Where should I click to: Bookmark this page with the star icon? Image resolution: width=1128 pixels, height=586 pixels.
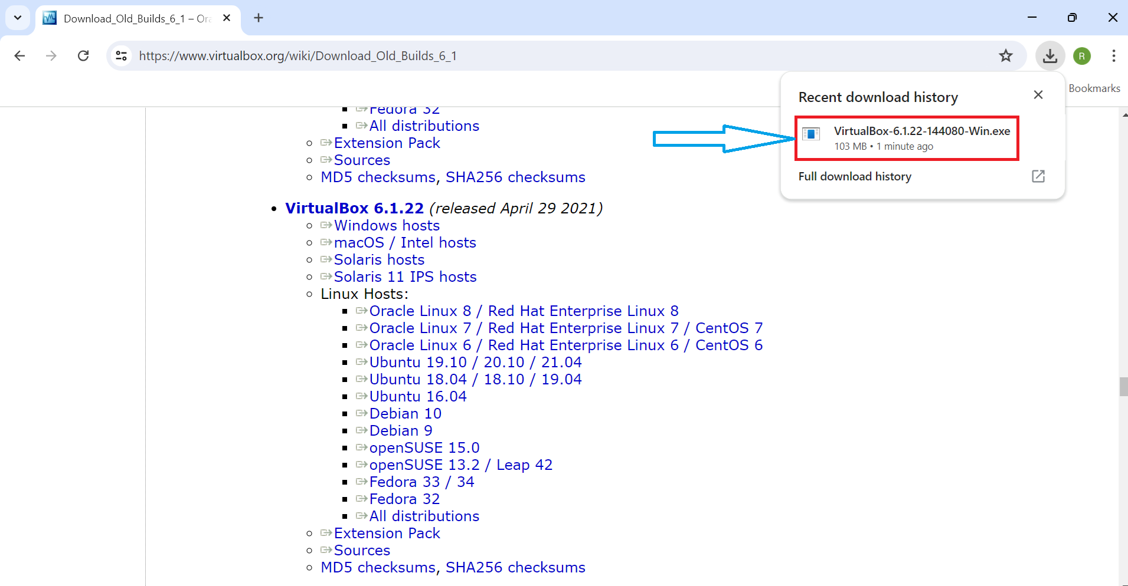[1006, 55]
